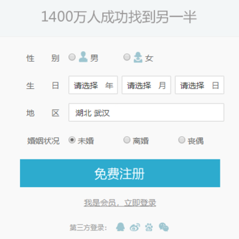Click the 1400万人成功找到另一半 heading
239x239 pixels.
click(x=119, y=17)
